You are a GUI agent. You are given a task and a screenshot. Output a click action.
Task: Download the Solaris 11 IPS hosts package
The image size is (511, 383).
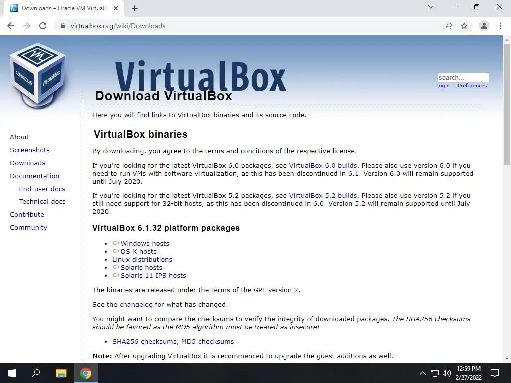[x=153, y=275]
